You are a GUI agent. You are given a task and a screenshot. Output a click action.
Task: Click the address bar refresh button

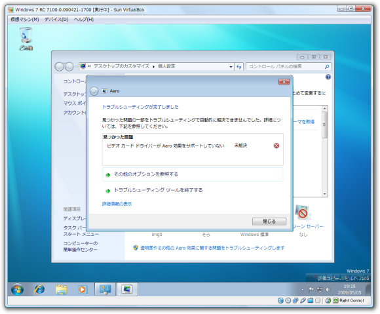click(239, 67)
